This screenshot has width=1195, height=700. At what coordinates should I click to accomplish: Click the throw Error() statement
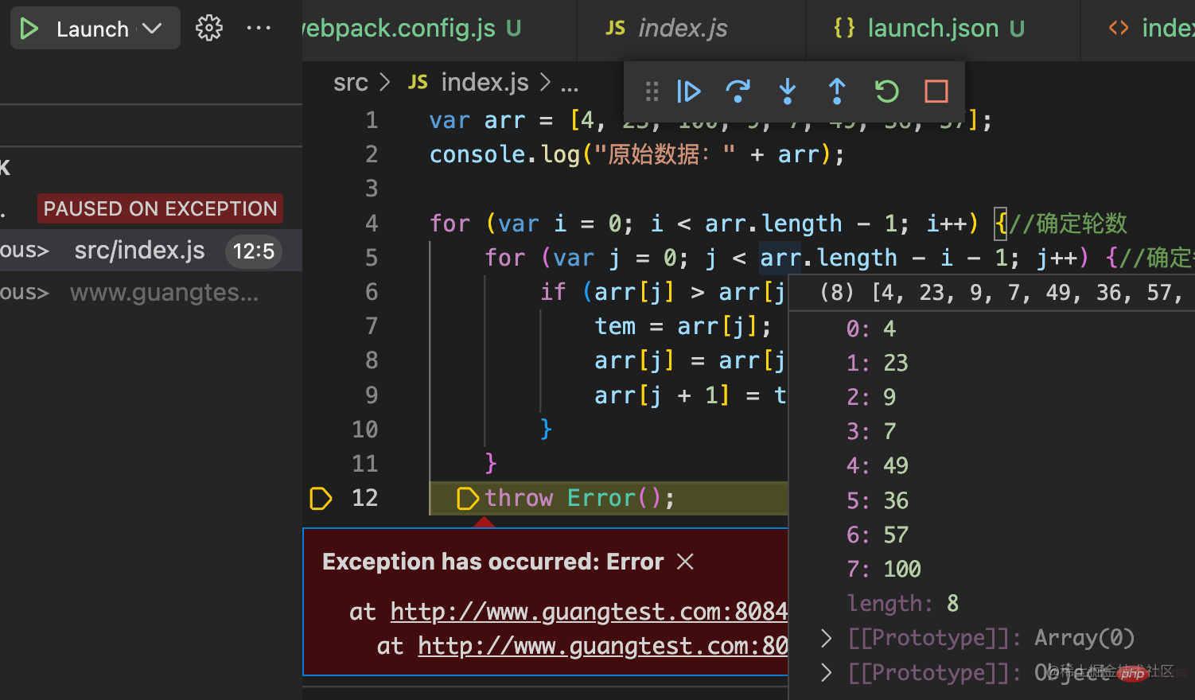point(579,499)
